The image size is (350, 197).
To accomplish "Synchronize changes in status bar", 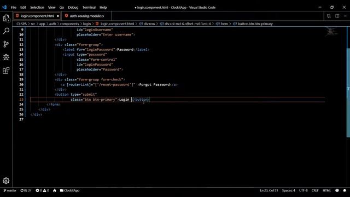I will point(26,190).
